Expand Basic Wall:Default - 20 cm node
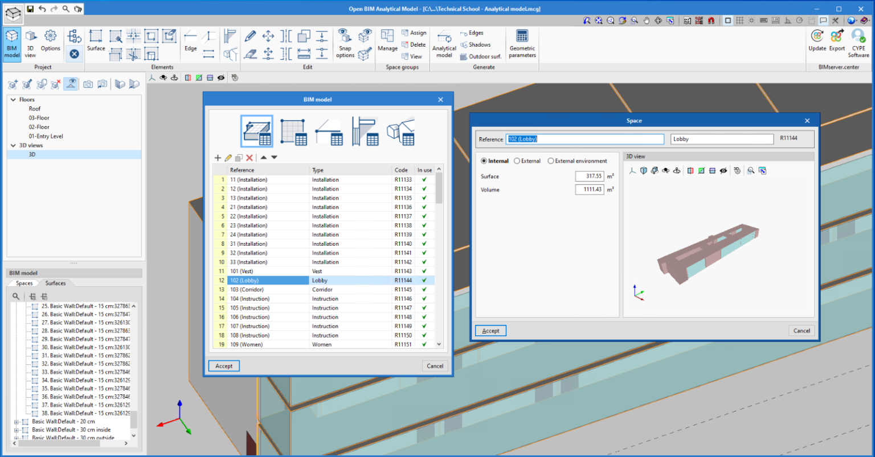The image size is (875, 457). click(x=17, y=422)
